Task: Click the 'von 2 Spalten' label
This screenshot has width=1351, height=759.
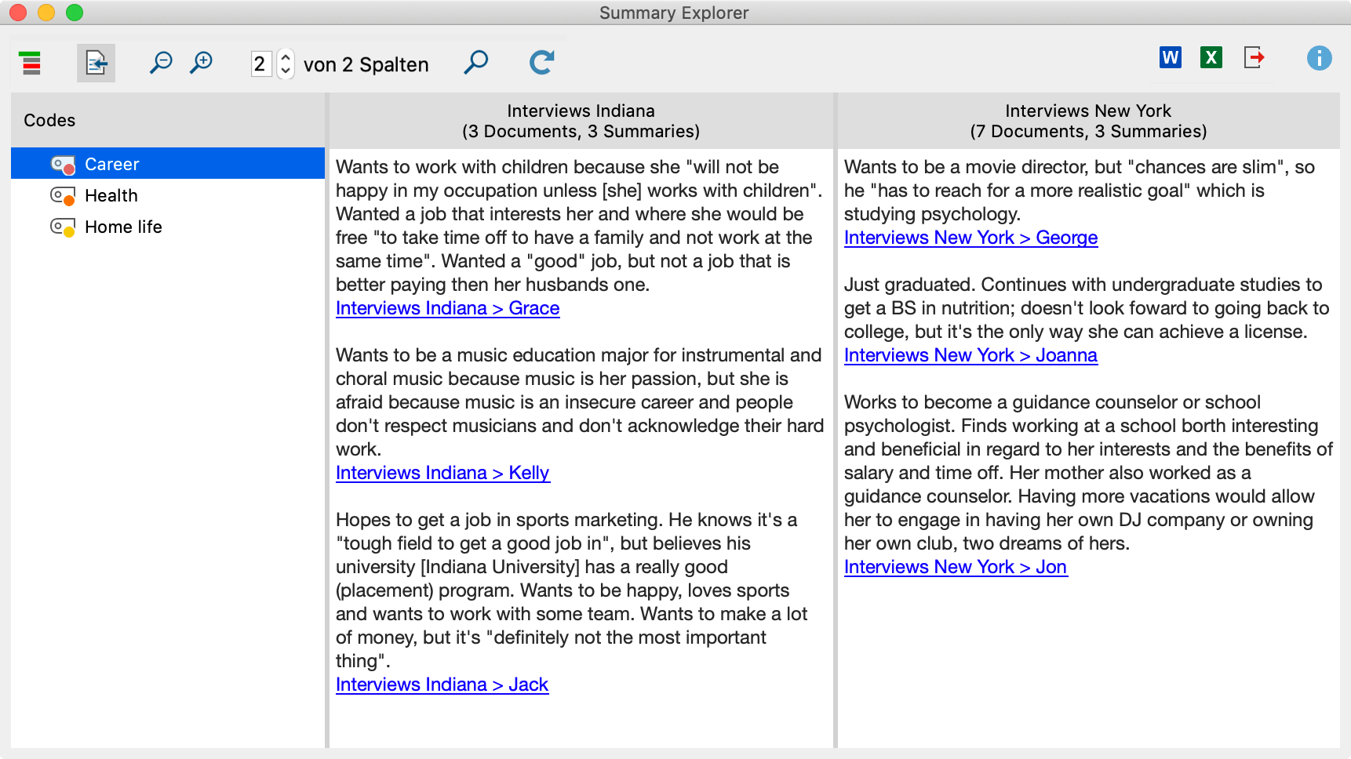Action: coord(366,64)
